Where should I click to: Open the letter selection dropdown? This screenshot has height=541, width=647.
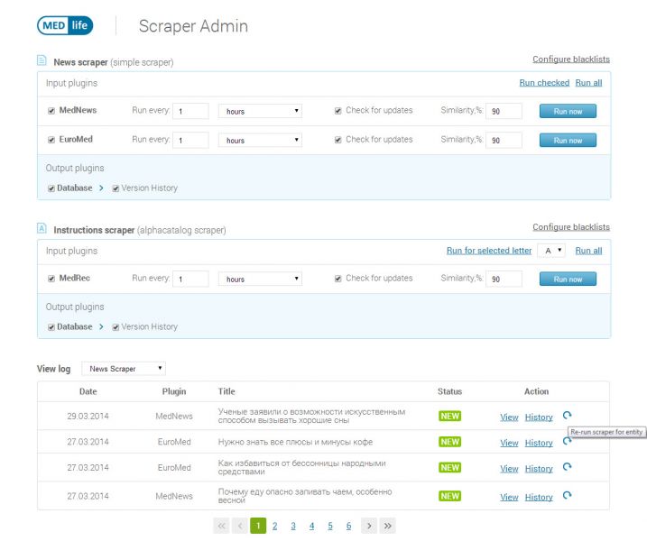click(x=551, y=251)
